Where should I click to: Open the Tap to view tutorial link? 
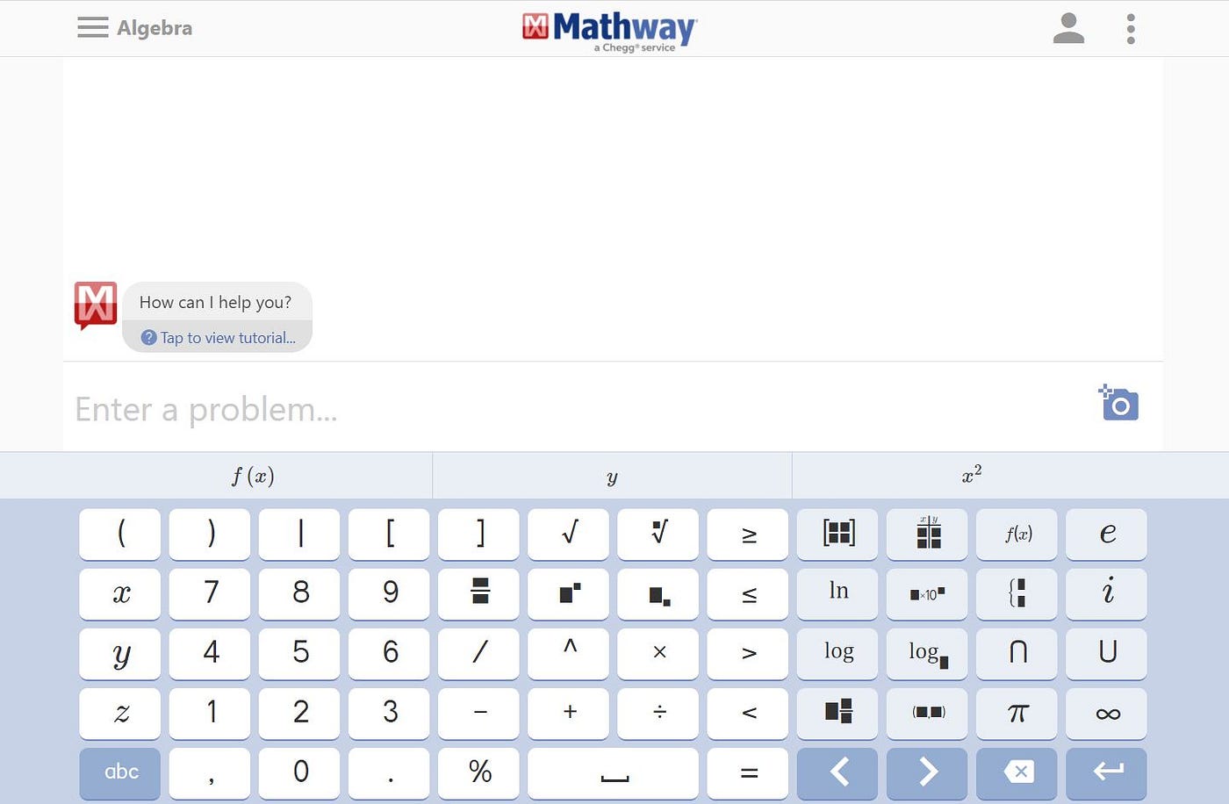(219, 338)
